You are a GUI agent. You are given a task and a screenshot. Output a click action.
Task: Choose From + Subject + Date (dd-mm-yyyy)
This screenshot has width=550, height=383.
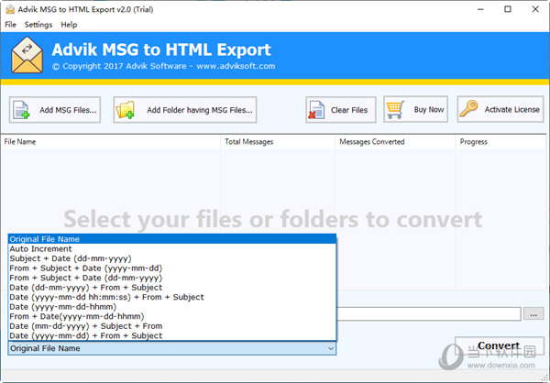coord(172,278)
